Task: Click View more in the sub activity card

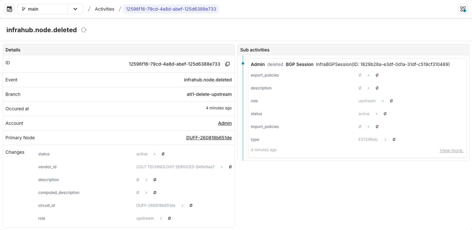Action: click(x=451, y=150)
